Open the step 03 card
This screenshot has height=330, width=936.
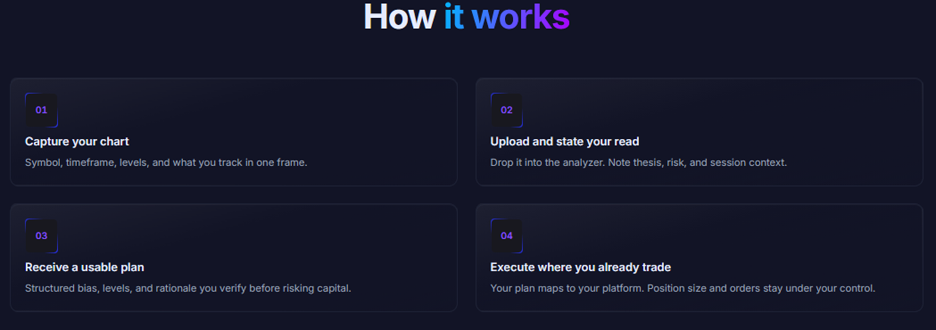[x=234, y=257]
